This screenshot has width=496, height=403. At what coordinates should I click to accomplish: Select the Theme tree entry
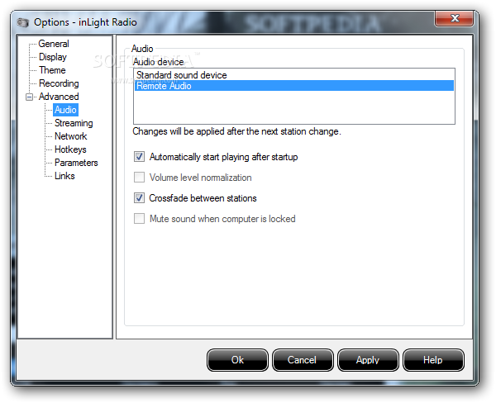point(52,70)
